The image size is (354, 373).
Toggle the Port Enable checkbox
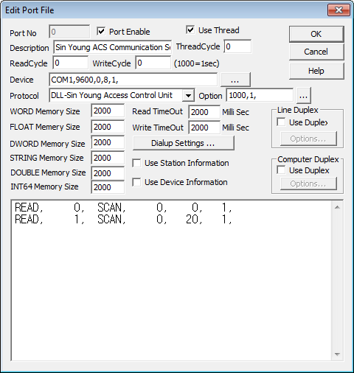tap(101, 32)
